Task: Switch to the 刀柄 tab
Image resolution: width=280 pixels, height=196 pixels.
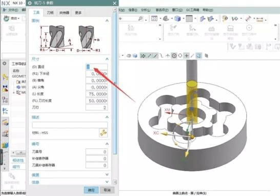Action: tap(50, 13)
